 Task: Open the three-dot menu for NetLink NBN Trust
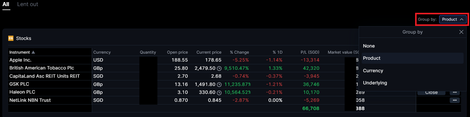click(454, 100)
